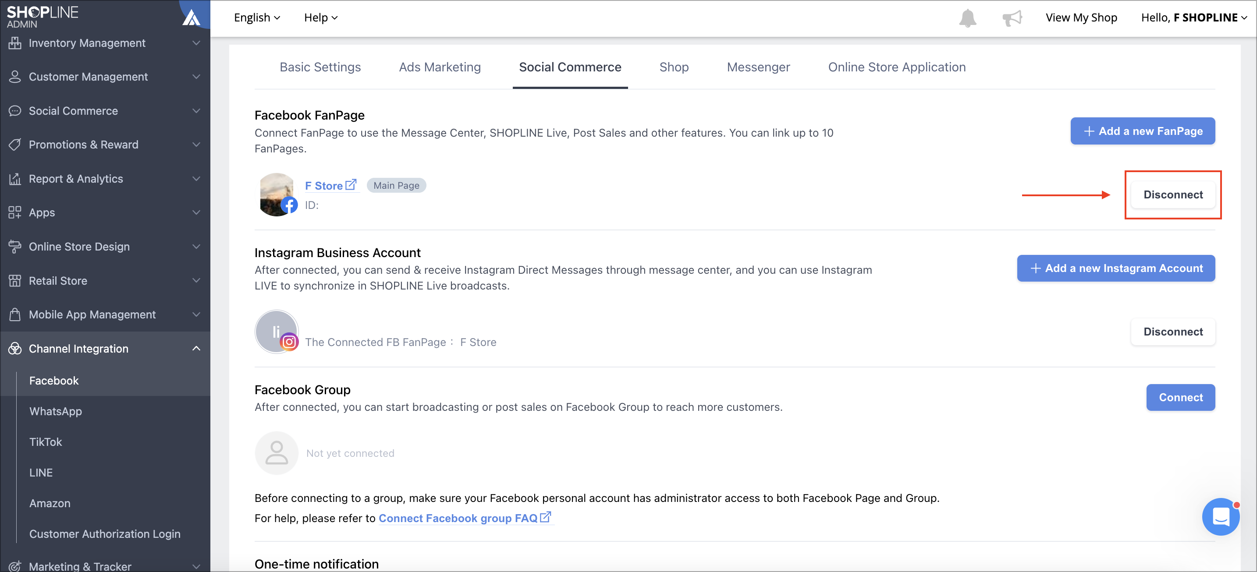The height and width of the screenshot is (572, 1257).
Task: Click the Social Commerce chat bubble icon
Action: click(15, 111)
